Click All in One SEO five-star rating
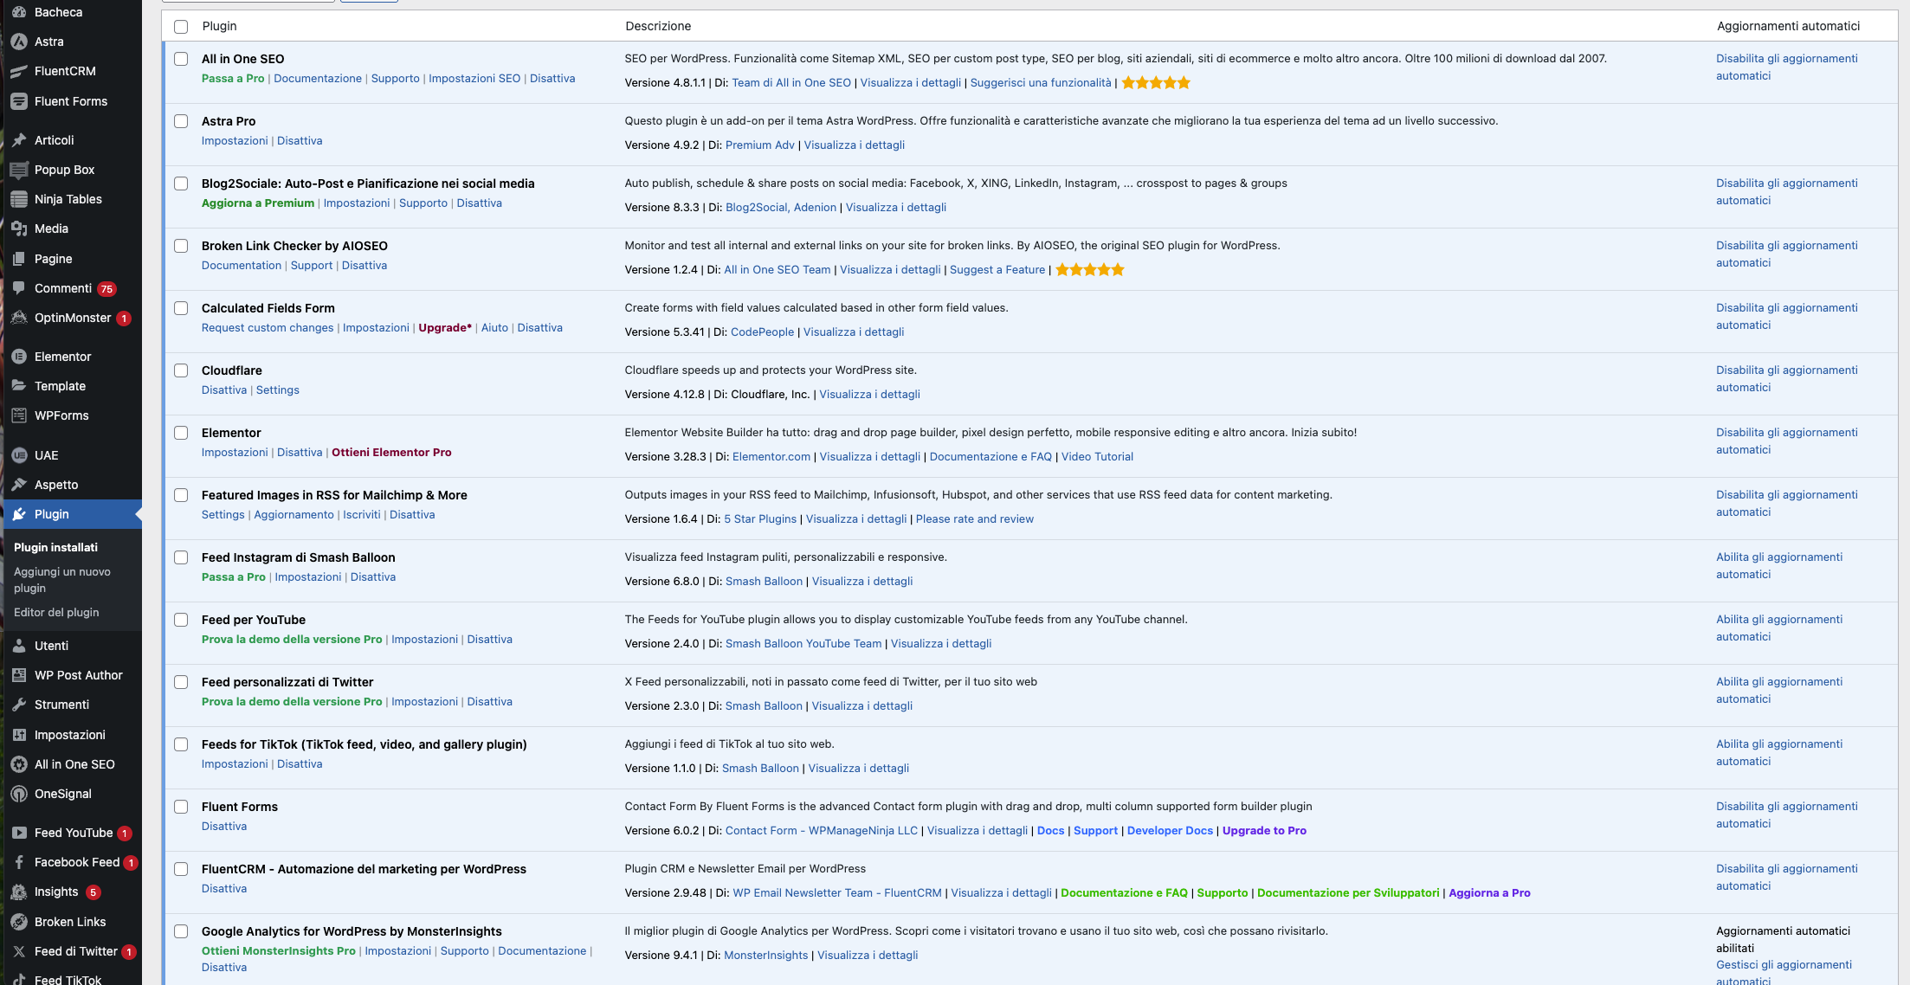This screenshot has height=985, width=1910. pyautogui.click(x=1156, y=82)
